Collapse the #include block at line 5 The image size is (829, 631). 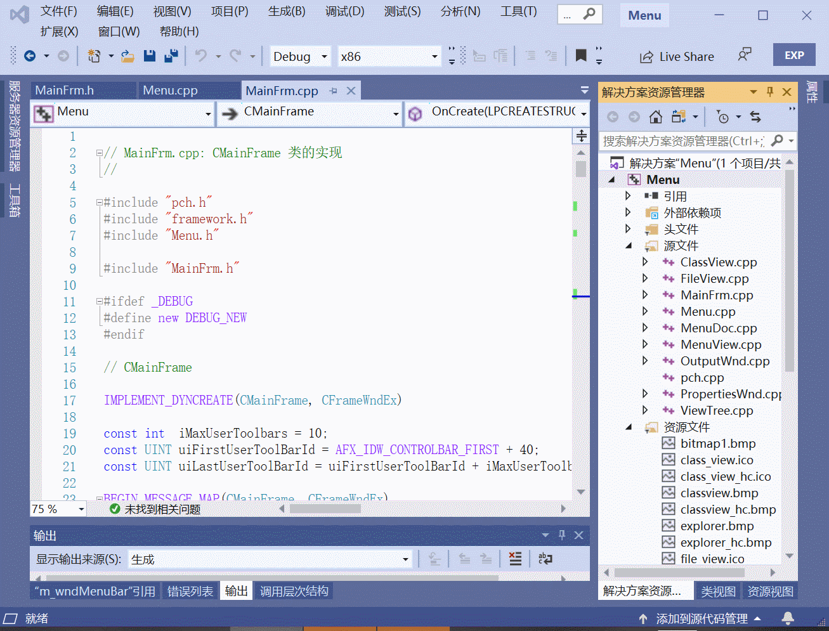point(99,202)
